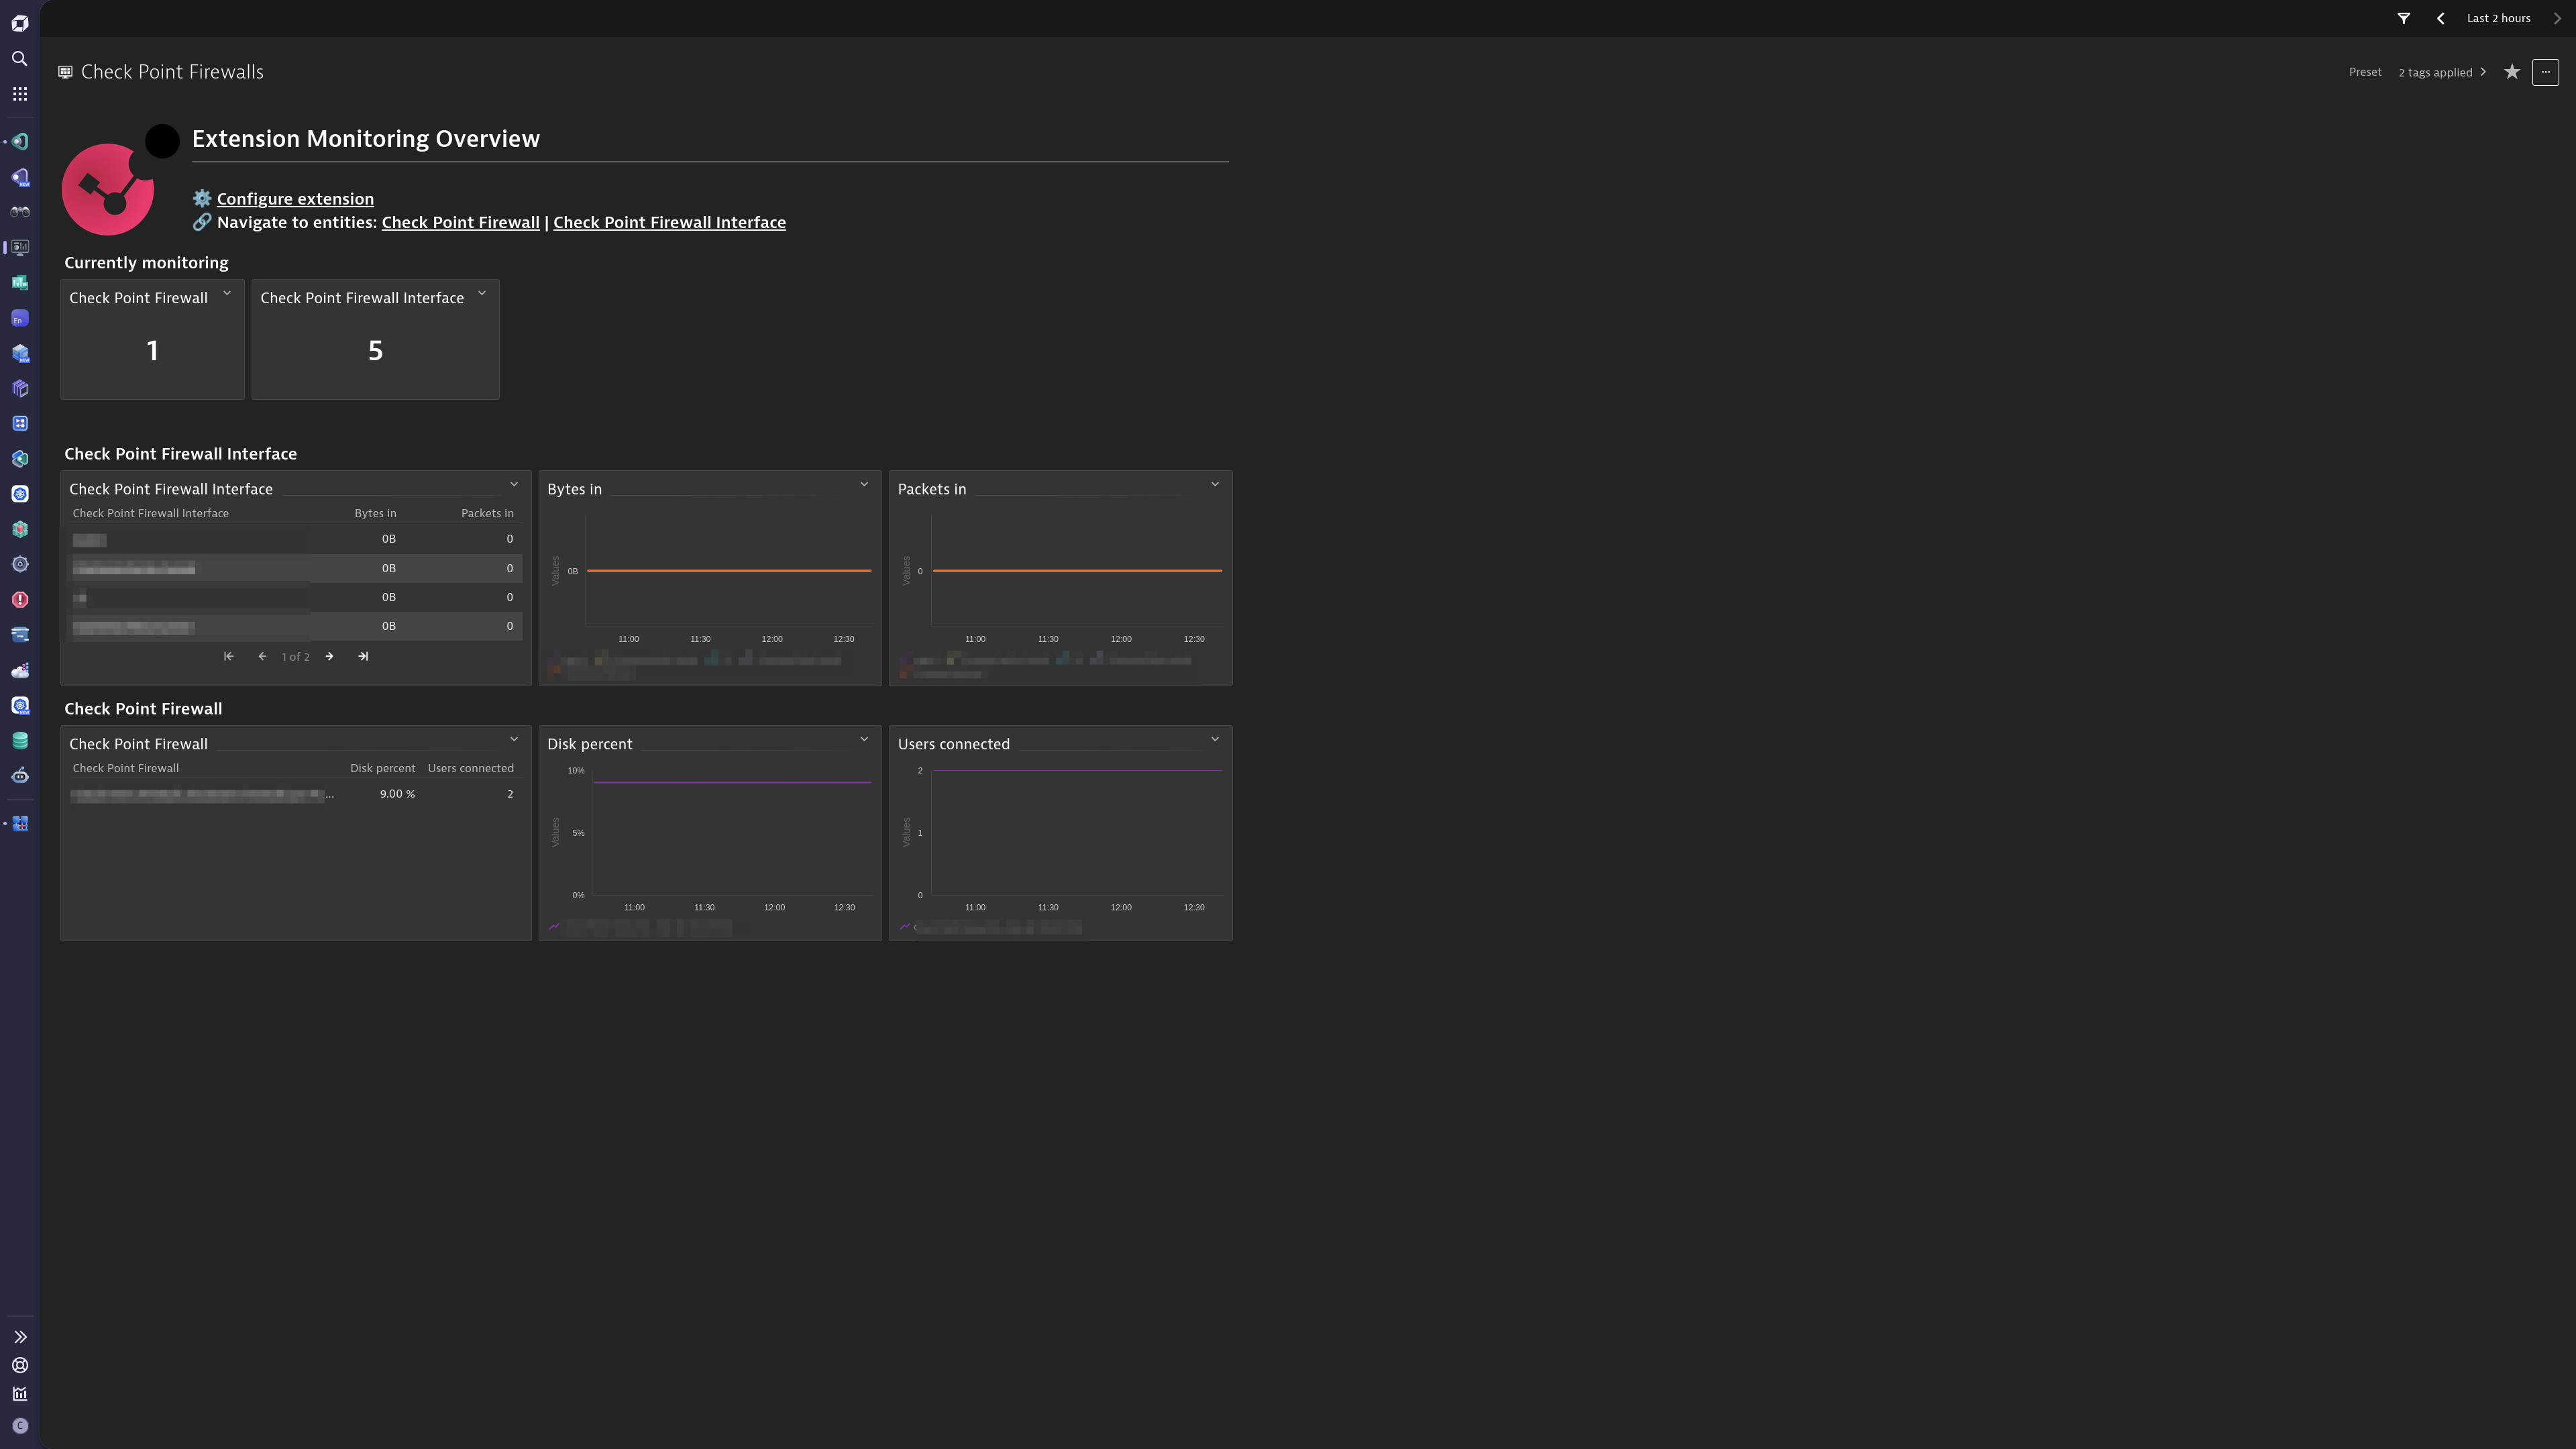Screen dimensions: 2576x1449
Task: Sort by the 'Disk percent' column header
Action: pos(382,768)
